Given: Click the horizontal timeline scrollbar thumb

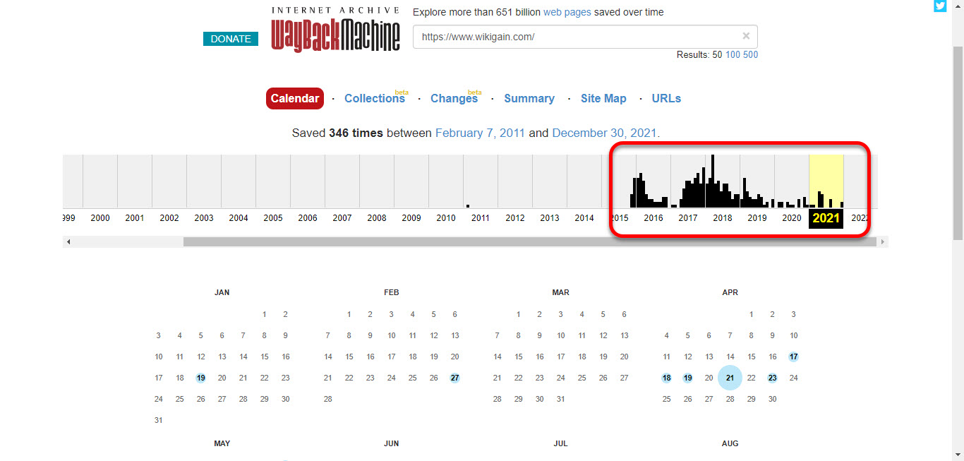Looking at the screenshot, I should click(x=530, y=242).
